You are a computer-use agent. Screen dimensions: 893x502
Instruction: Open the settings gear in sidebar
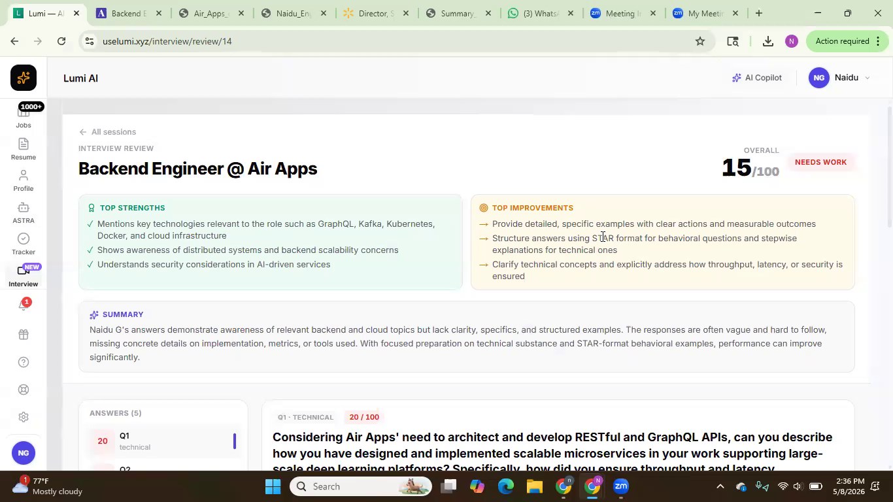coord(24,417)
